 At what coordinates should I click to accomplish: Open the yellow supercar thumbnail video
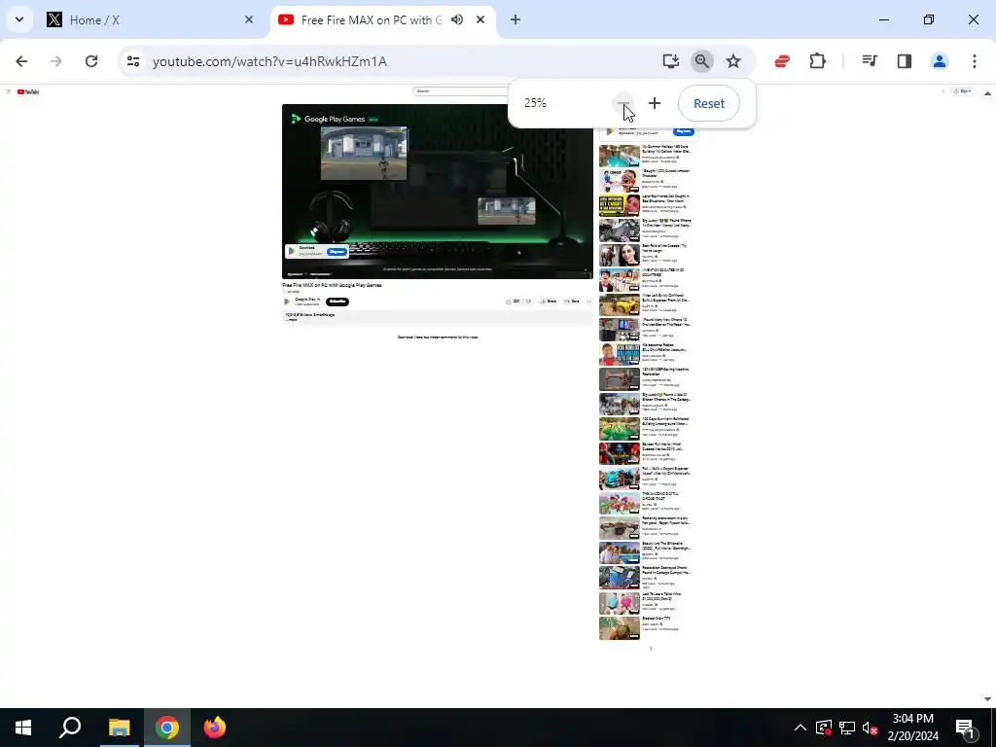pos(620,304)
